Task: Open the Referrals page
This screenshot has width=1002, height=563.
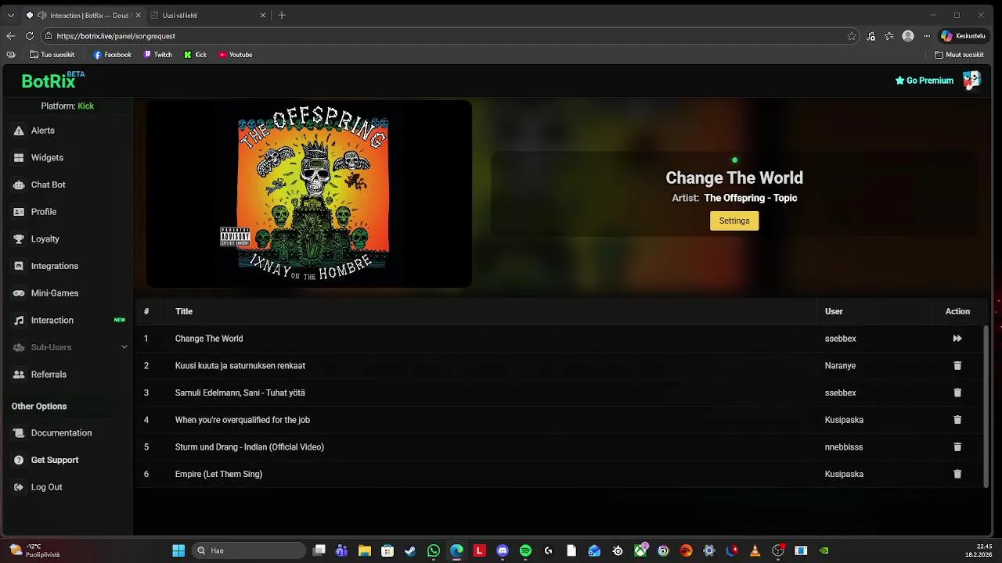Action: pyautogui.click(x=49, y=375)
